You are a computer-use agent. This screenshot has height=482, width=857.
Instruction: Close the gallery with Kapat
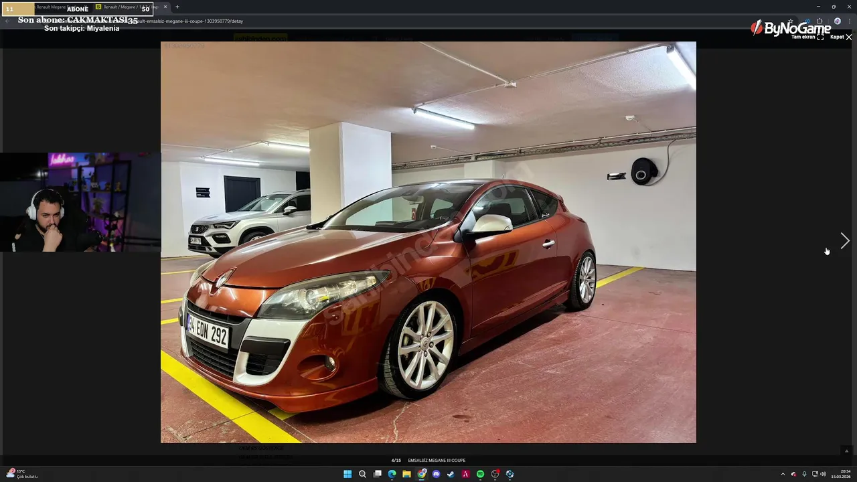[x=841, y=37]
